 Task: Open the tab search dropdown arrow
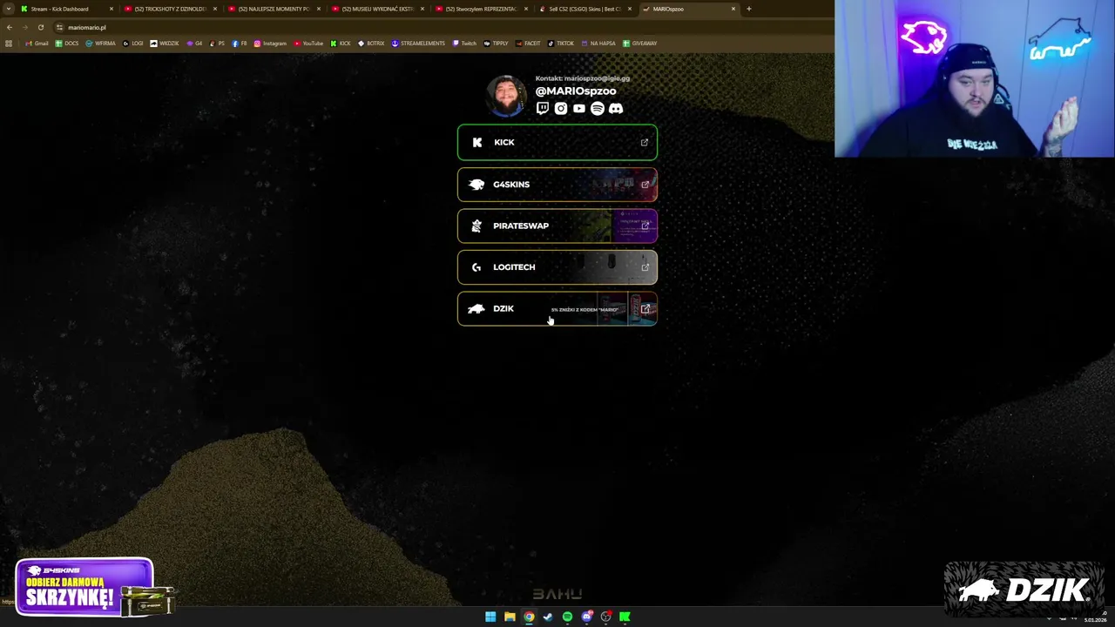coord(9,9)
